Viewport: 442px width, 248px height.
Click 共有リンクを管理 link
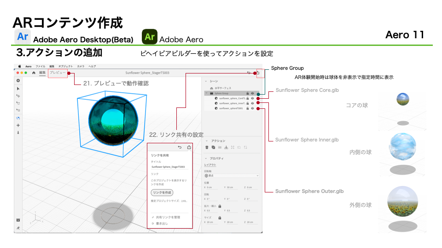pyautogui.click(x=168, y=217)
